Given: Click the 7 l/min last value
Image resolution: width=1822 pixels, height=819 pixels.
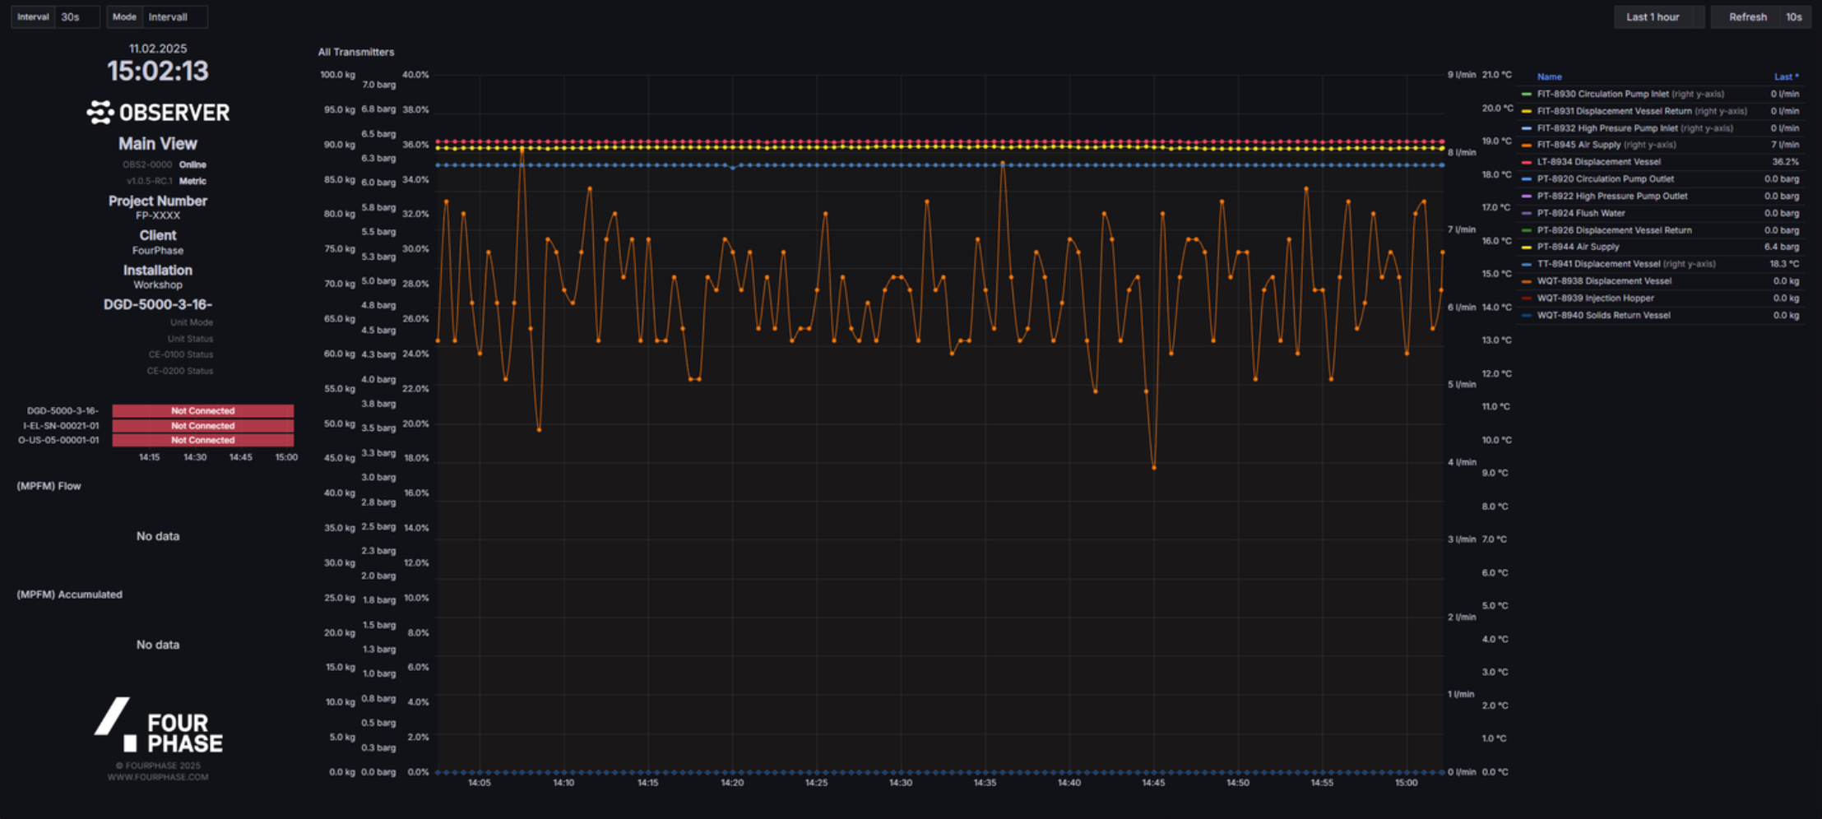Looking at the screenshot, I should coord(1785,145).
